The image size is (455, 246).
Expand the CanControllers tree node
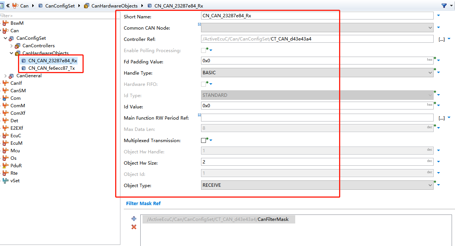[11, 45]
